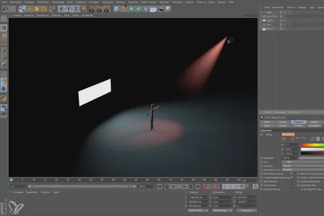This screenshot has height=216, width=324.
Task: Click the Anwenden button
Action: tap(247, 211)
